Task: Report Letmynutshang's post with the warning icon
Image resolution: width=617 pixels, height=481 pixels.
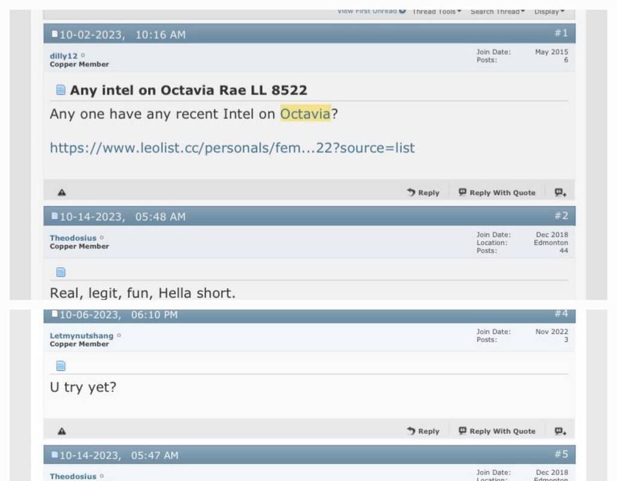Action: (61, 431)
